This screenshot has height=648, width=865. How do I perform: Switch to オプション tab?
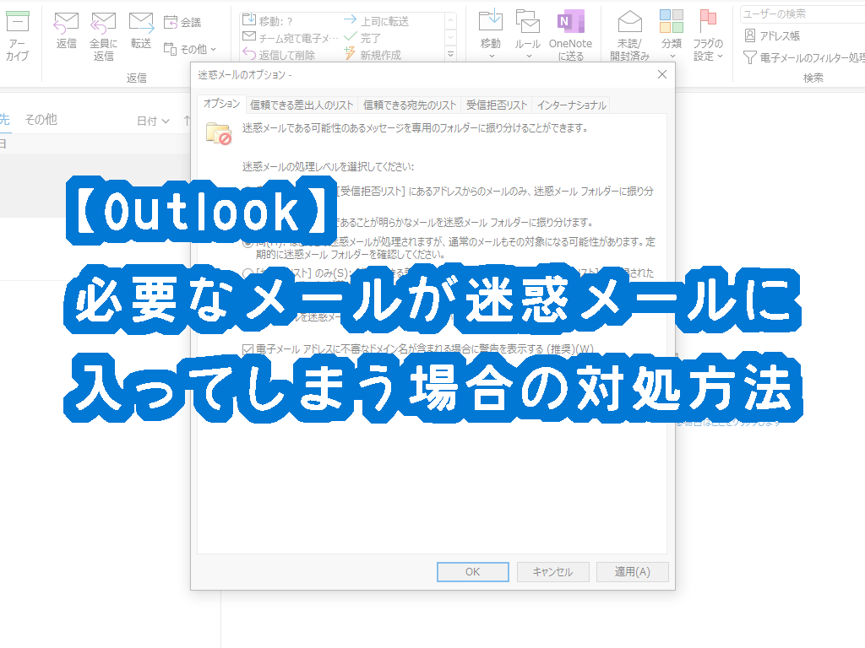coord(221,104)
